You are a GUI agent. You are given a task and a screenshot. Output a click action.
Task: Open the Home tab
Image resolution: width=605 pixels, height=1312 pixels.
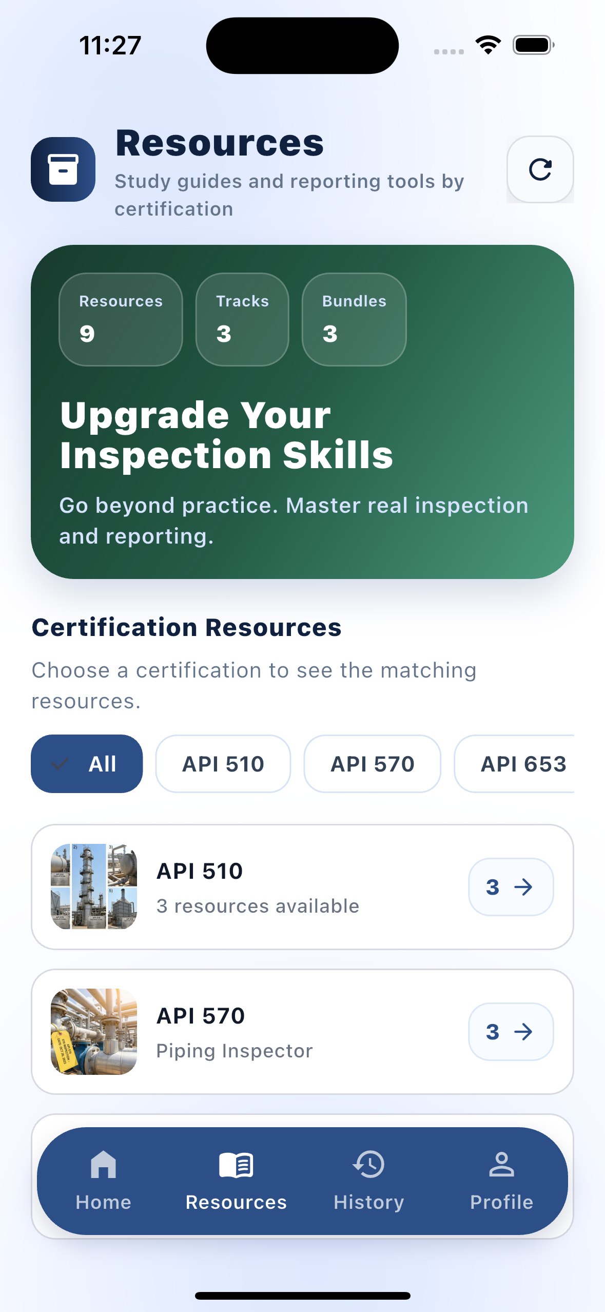click(104, 1181)
